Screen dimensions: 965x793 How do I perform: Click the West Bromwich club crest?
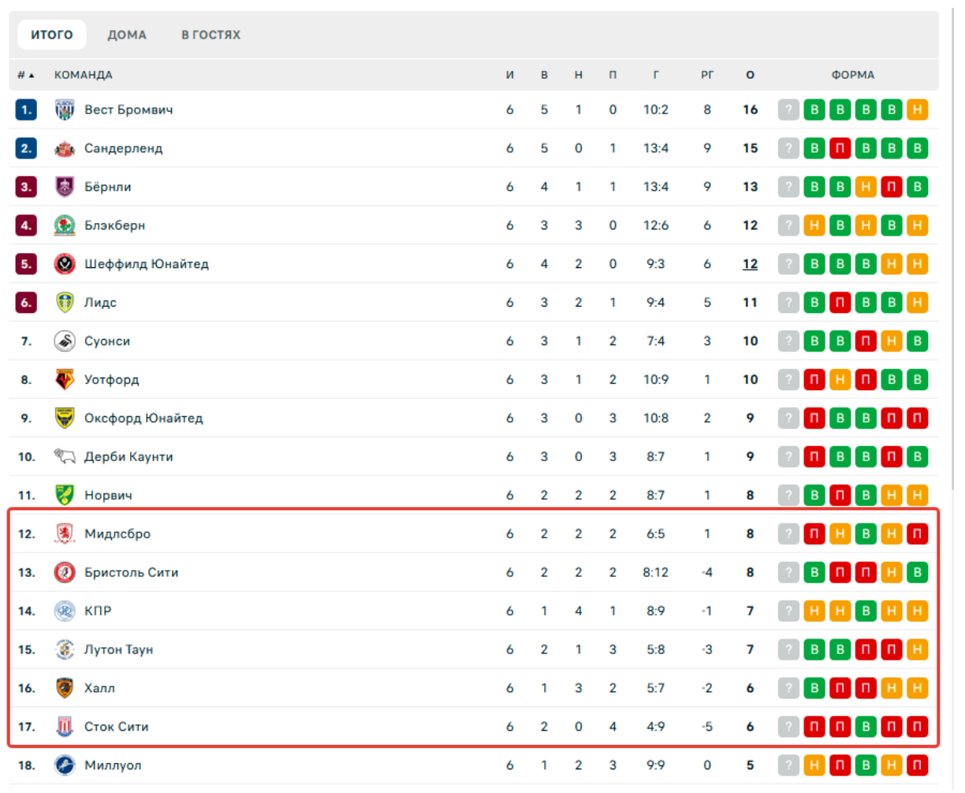[x=65, y=110]
